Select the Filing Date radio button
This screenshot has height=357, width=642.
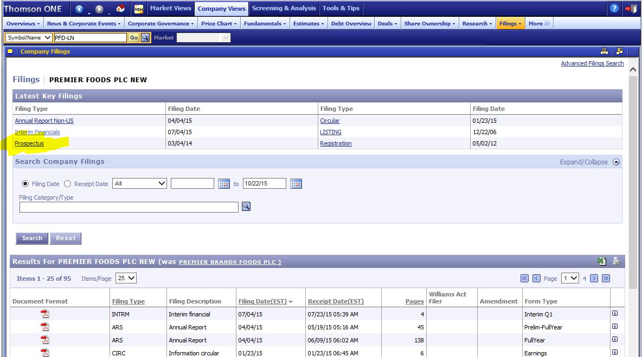coord(25,184)
